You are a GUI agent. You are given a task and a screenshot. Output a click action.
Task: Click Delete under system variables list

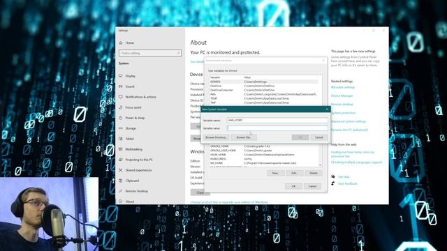[x=314, y=173]
